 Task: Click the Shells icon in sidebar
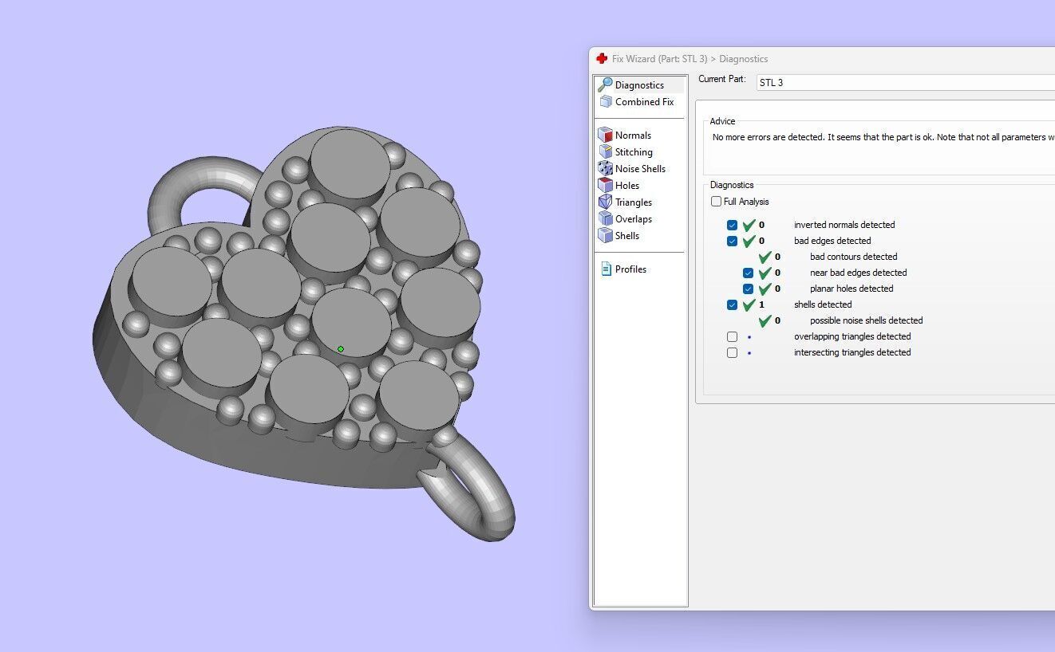(606, 235)
